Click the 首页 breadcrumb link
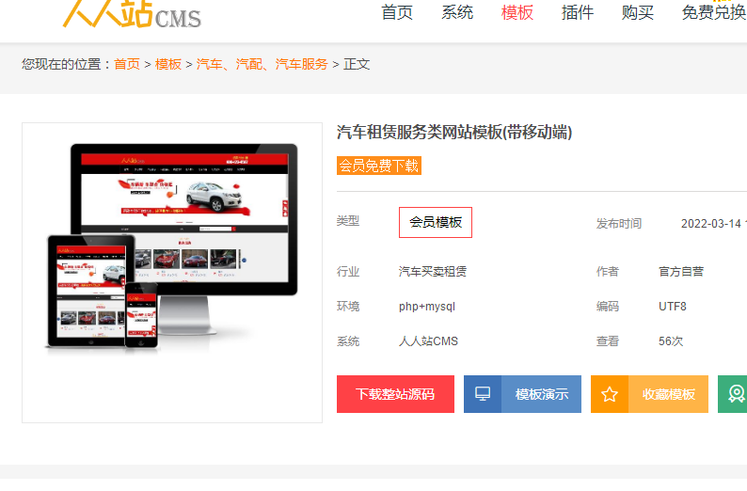The width and height of the screenshot is (747, 491). coord(127,64)
